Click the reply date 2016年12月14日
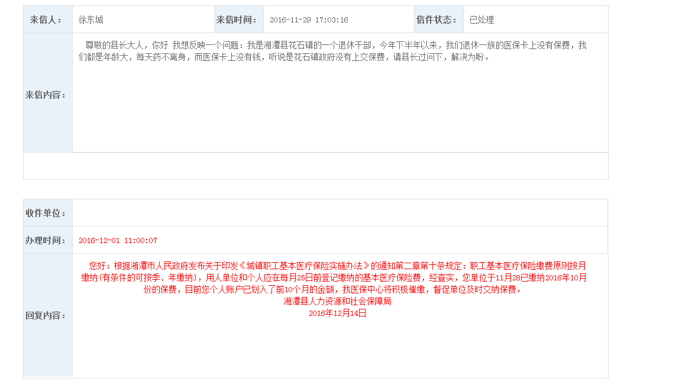This screenshot has width=679, height=391. click(337, 314)
